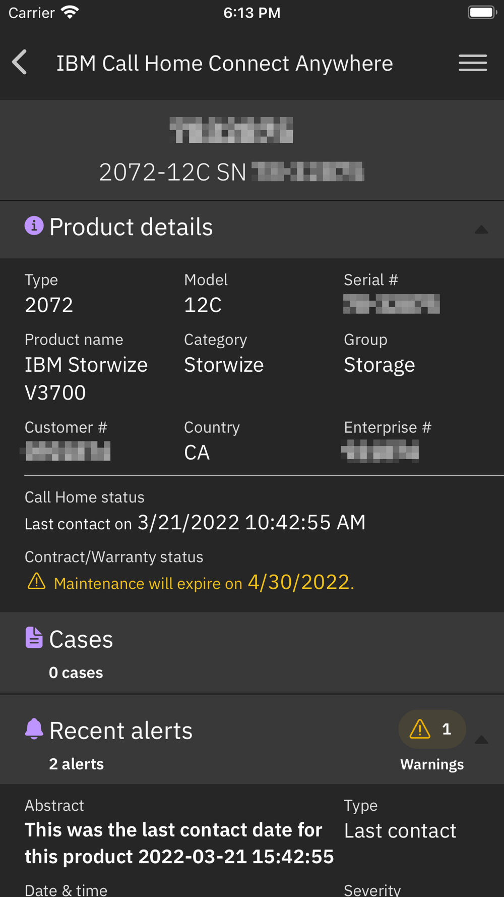Tap last contact date 3/21/2022 10:42:55 AM

251,522
